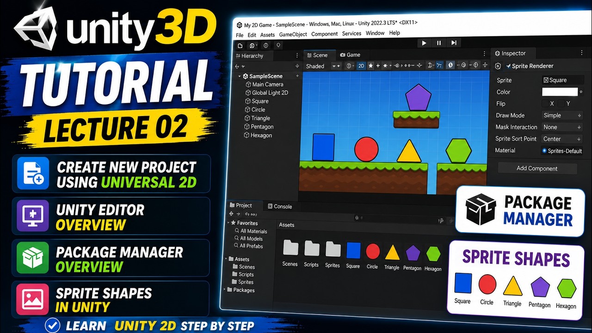Select Global Light 2D in Hierarchy
592x333 pixels.
266,93
